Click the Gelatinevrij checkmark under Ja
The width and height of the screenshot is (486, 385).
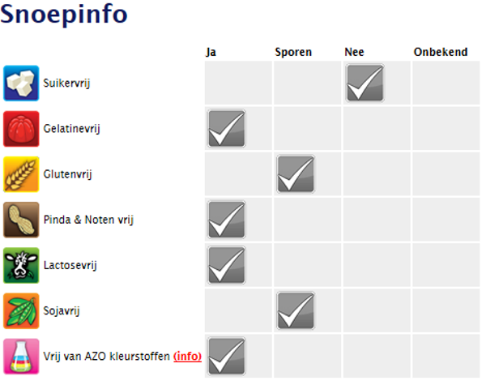pos(227,128)
